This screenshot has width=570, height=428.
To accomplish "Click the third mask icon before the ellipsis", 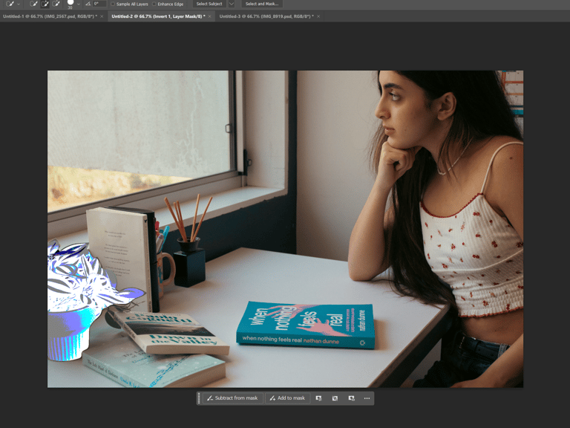I will tap(351, 398).
